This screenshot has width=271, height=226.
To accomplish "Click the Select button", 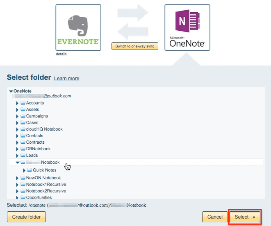I will point(245,217).
